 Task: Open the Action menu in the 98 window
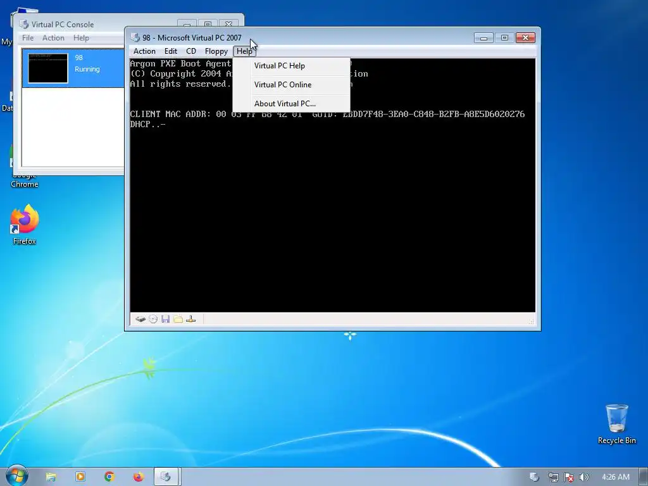pos(144,51)
